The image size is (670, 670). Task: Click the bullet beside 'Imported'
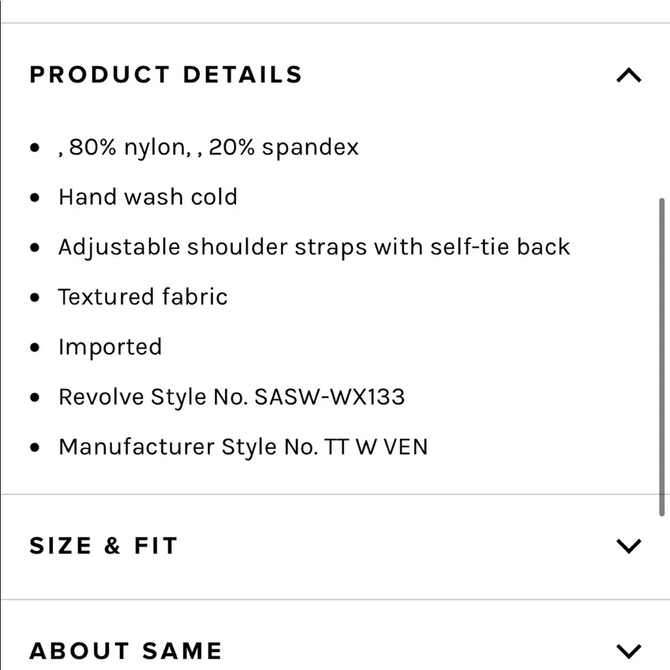click(x=36, y=348)
